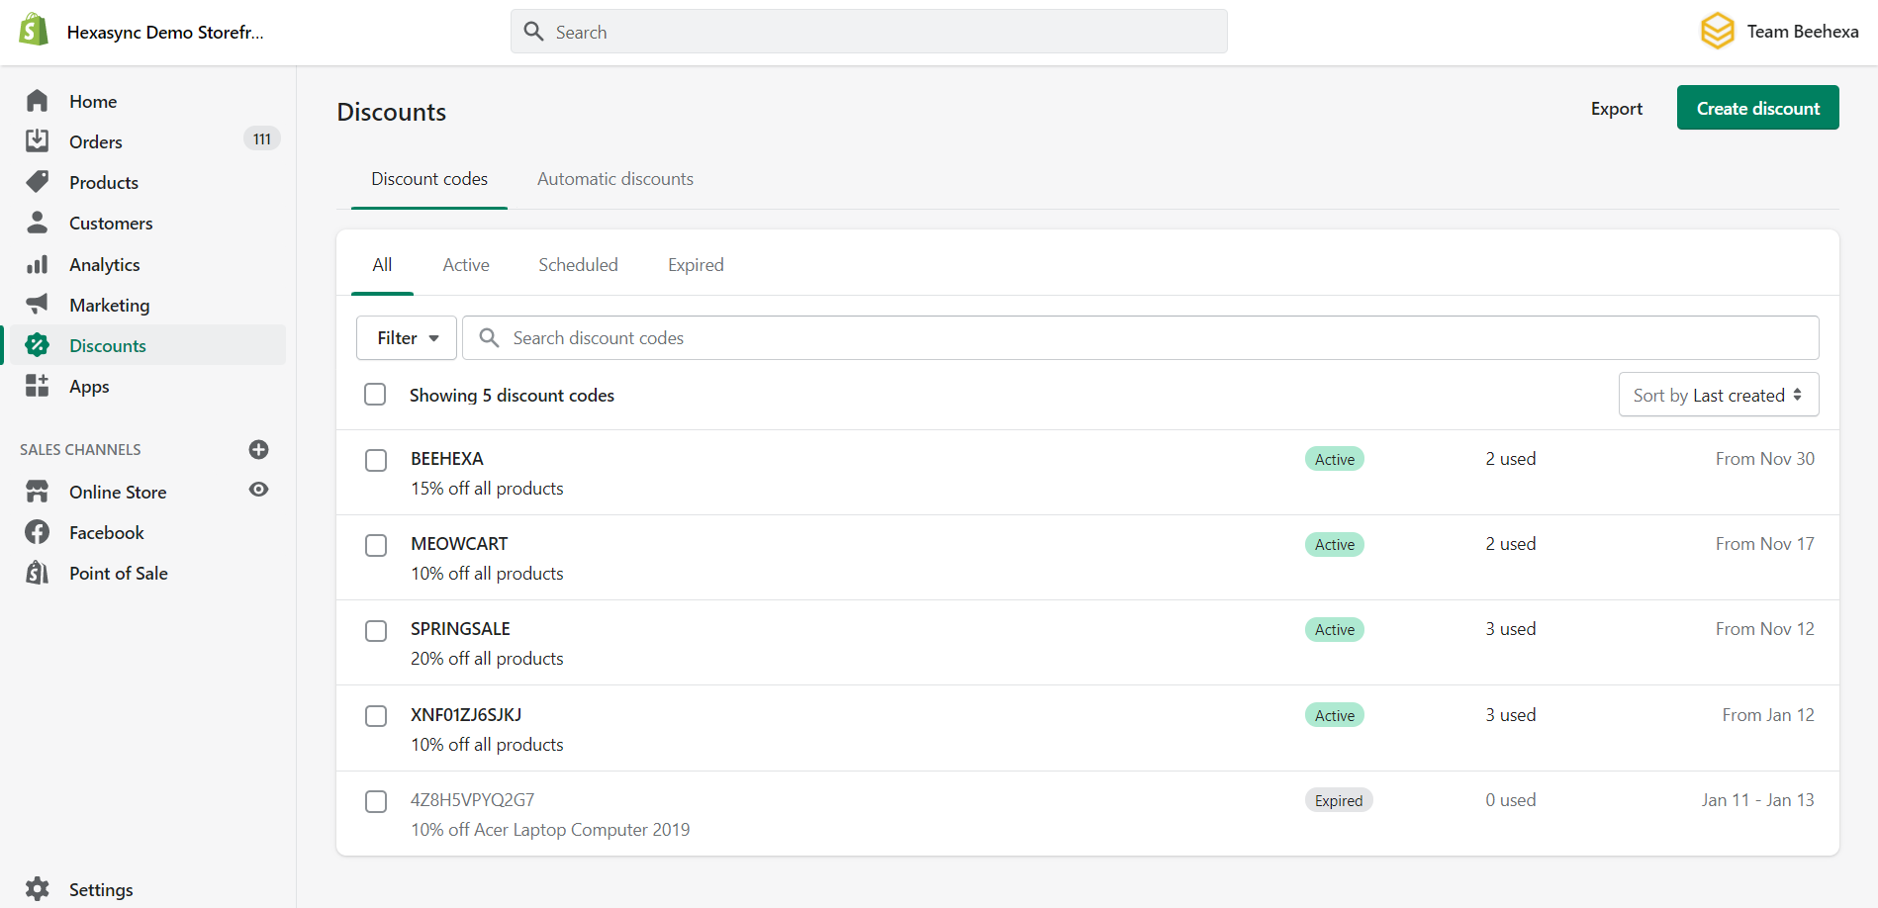Click the Create discount button

[1758, 108]
